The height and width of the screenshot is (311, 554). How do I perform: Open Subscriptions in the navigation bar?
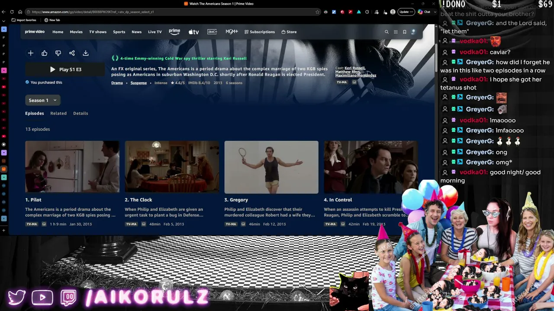point(260,32)
